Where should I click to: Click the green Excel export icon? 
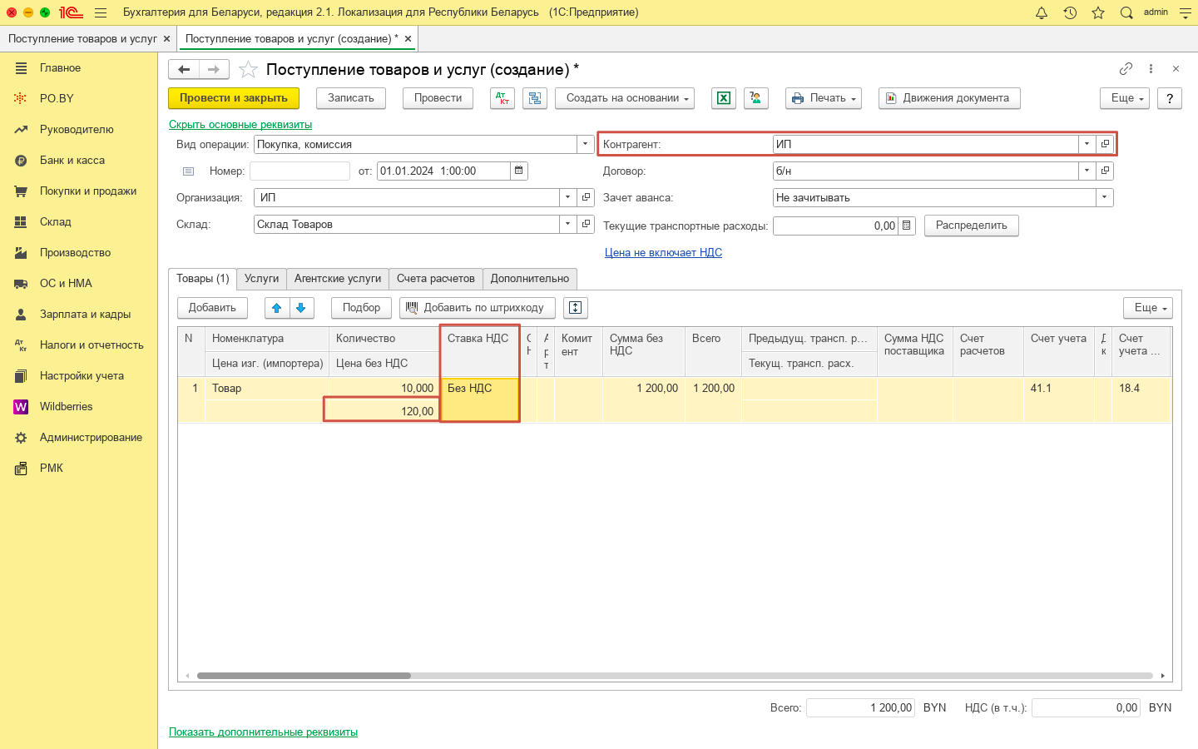click(x=724, y=98)
